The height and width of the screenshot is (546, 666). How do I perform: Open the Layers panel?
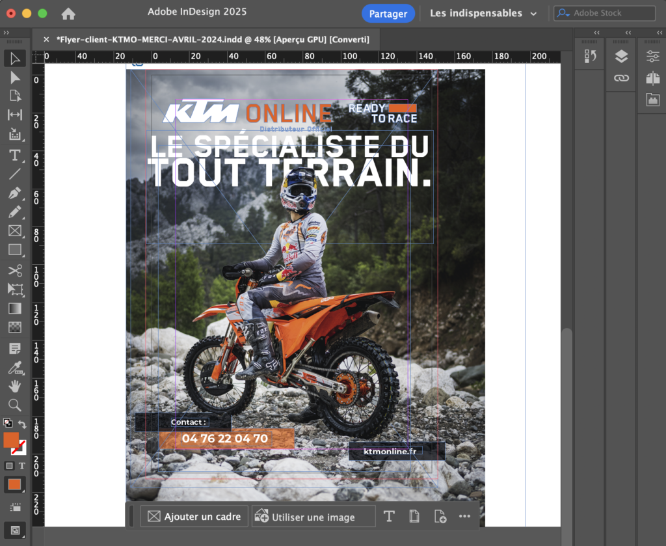coord(621,56)
